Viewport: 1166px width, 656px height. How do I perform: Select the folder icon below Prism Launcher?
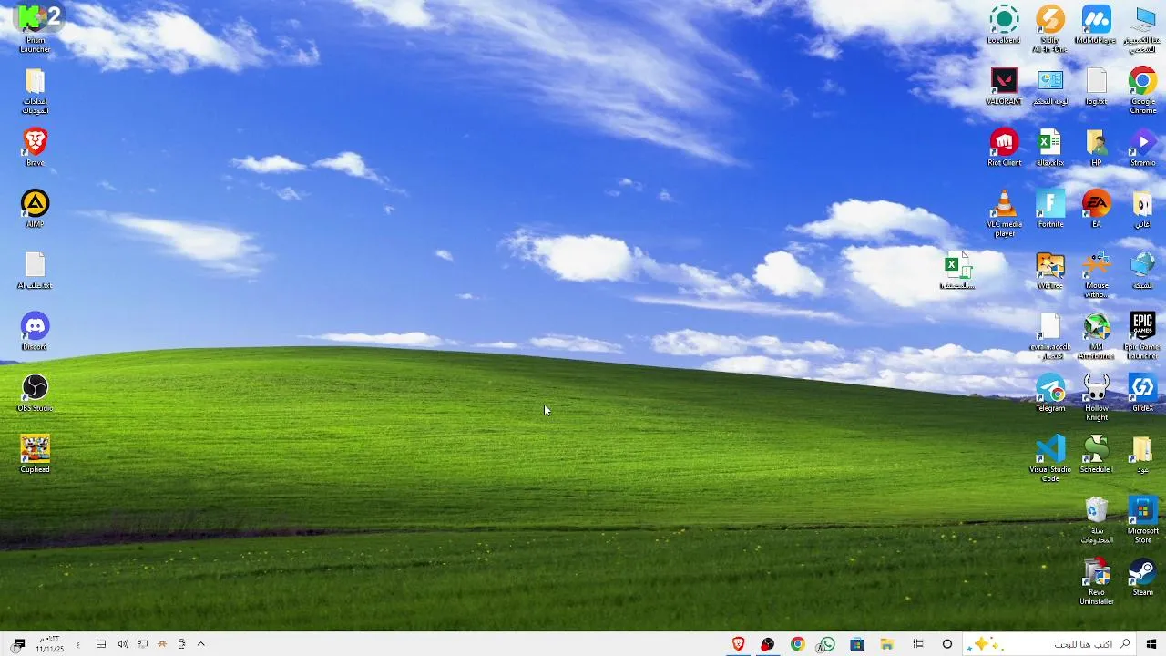pyautogui.click(x=35, y=90)
